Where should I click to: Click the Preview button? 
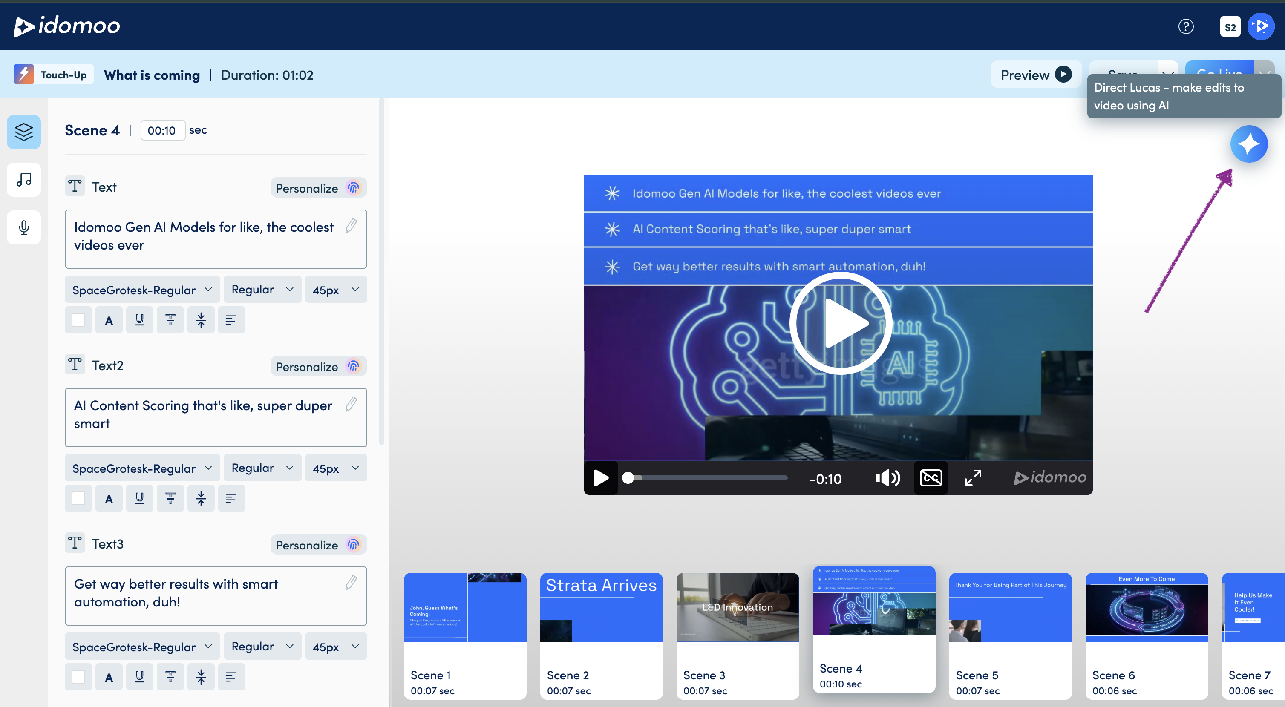point(1036,75)
